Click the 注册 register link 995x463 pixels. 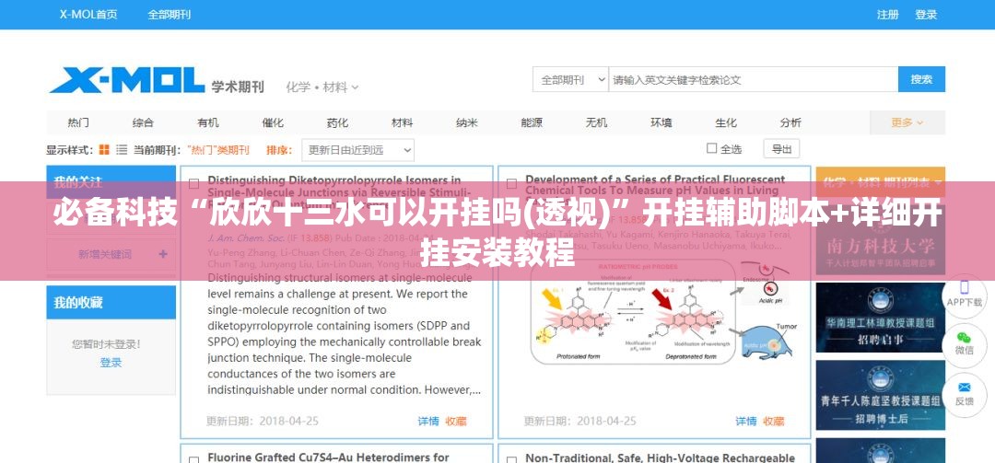coord(888,14)
